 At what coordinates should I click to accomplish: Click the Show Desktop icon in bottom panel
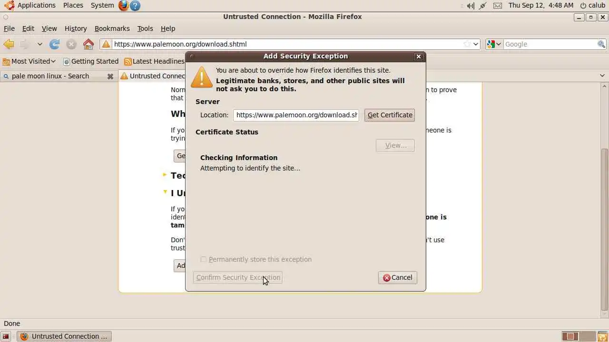5,336
